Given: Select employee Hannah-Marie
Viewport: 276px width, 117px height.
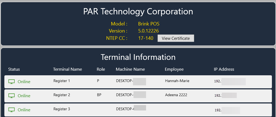Looking at the screenshot, I should point(177,81).
